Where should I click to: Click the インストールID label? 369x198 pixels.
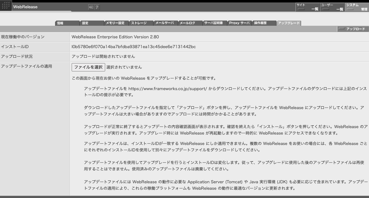point(15,47)
